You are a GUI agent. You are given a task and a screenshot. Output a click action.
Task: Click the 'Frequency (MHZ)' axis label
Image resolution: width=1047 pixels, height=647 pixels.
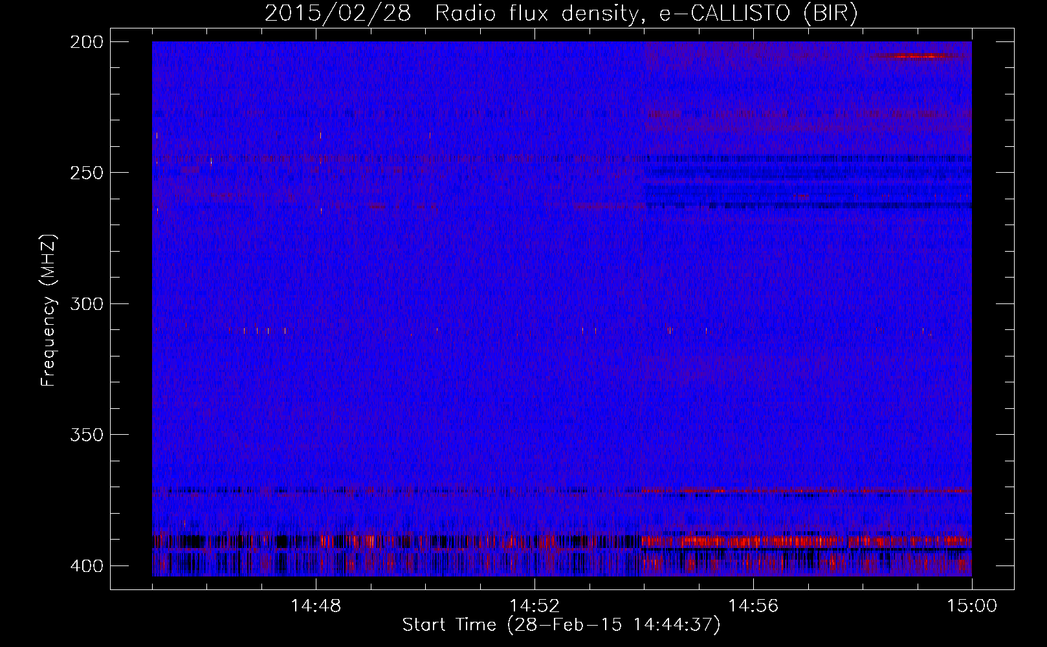click(49, 311)
